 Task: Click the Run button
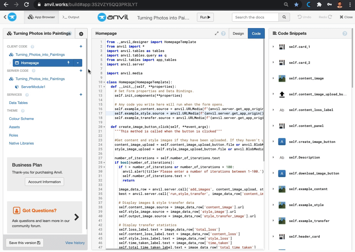[205, 17]
